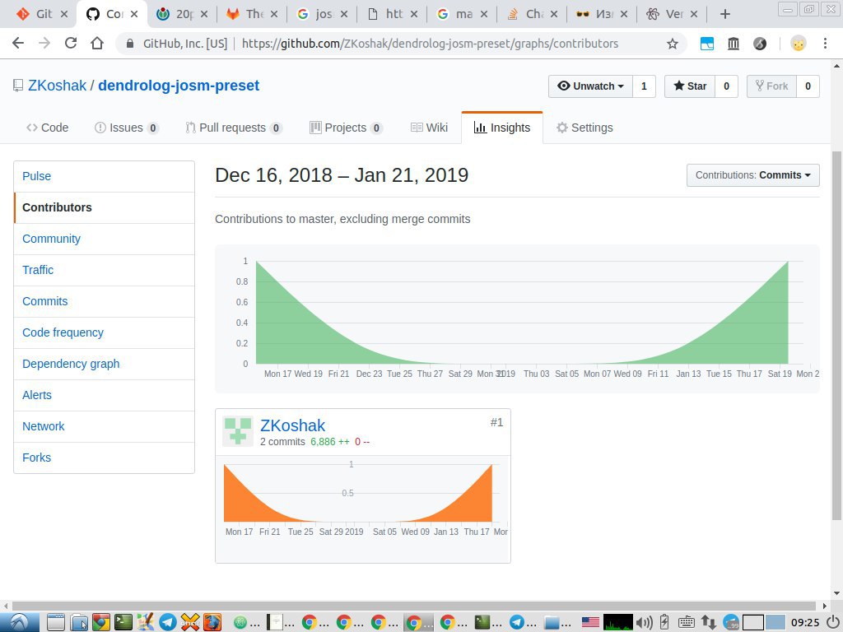Close the Git browser tab
This screenshot has width=843, height=632.
(64, 14)
